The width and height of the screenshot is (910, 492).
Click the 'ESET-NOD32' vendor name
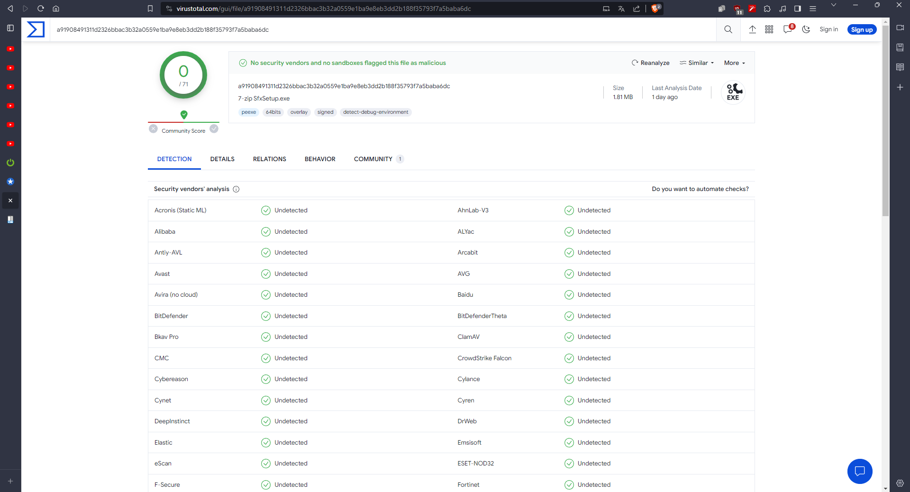(x=476, y=464)
